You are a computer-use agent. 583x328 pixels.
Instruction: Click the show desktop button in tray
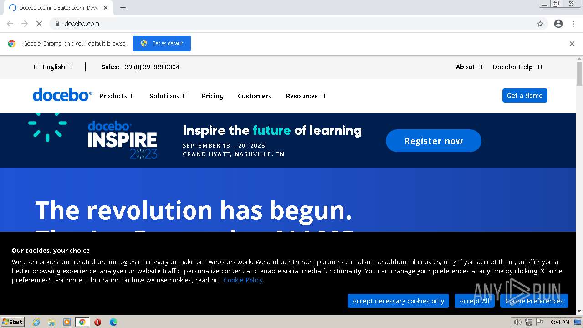[578, 322]
